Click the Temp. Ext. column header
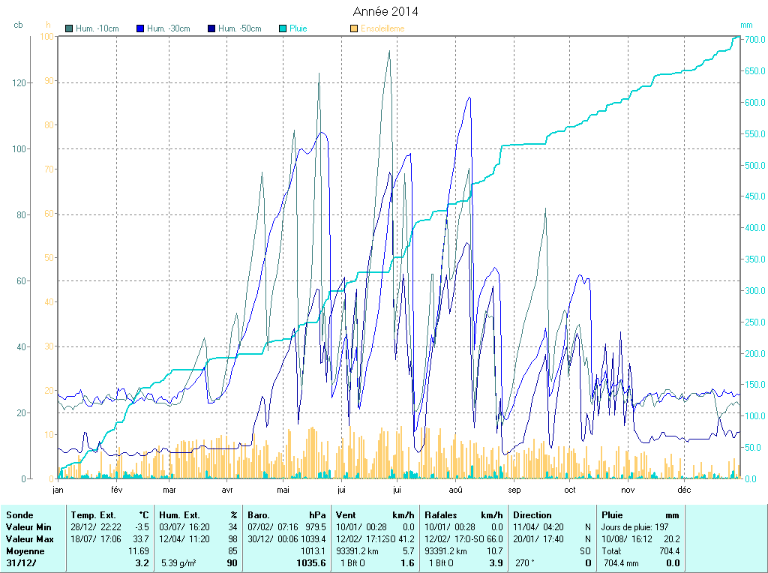This screenshot has width=768, height=573. click(x=93, y=515)
